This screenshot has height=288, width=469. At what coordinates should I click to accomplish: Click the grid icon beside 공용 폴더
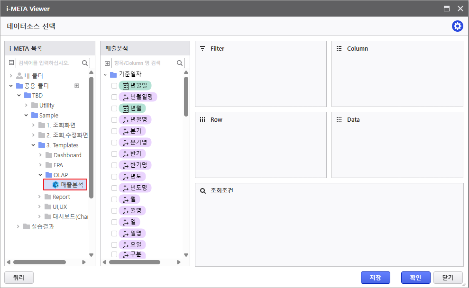click(77, 86)
